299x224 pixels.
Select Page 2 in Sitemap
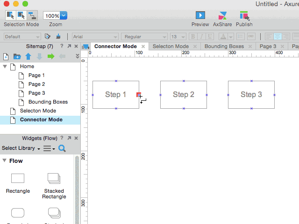click(x=36, y=84)
